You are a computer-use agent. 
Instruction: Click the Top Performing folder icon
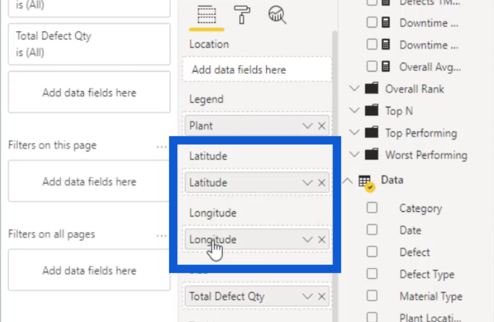pyautogui.click(x=372, y=132)
